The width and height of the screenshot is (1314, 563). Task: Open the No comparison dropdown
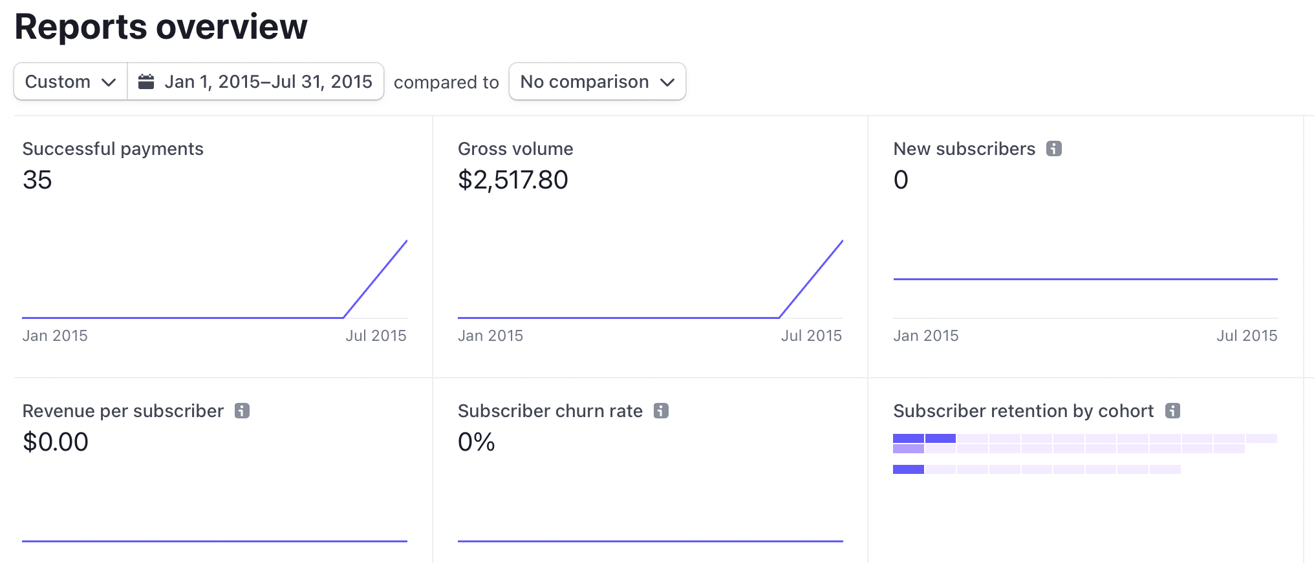tap(597, 81)
